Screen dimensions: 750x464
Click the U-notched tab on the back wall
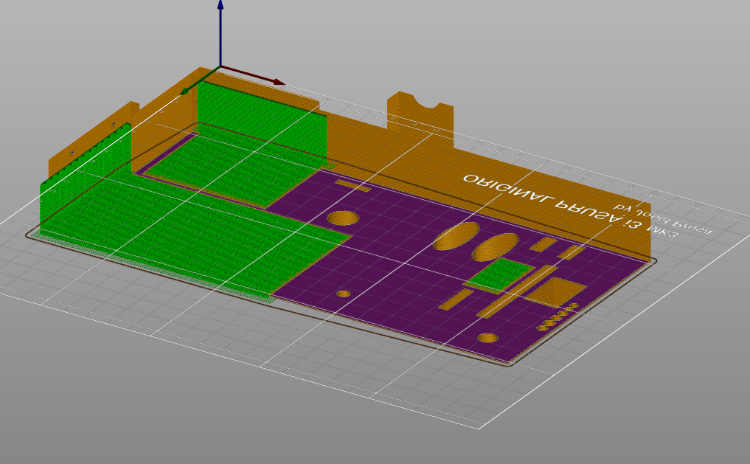tap(420, 118)
